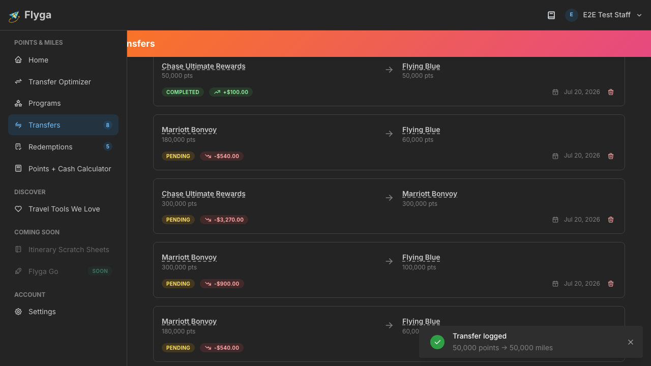Open Chase Ultimate Rewards link with 50,000 pts
This screenshot has width=651, height=366.
(x=203, y=66)
